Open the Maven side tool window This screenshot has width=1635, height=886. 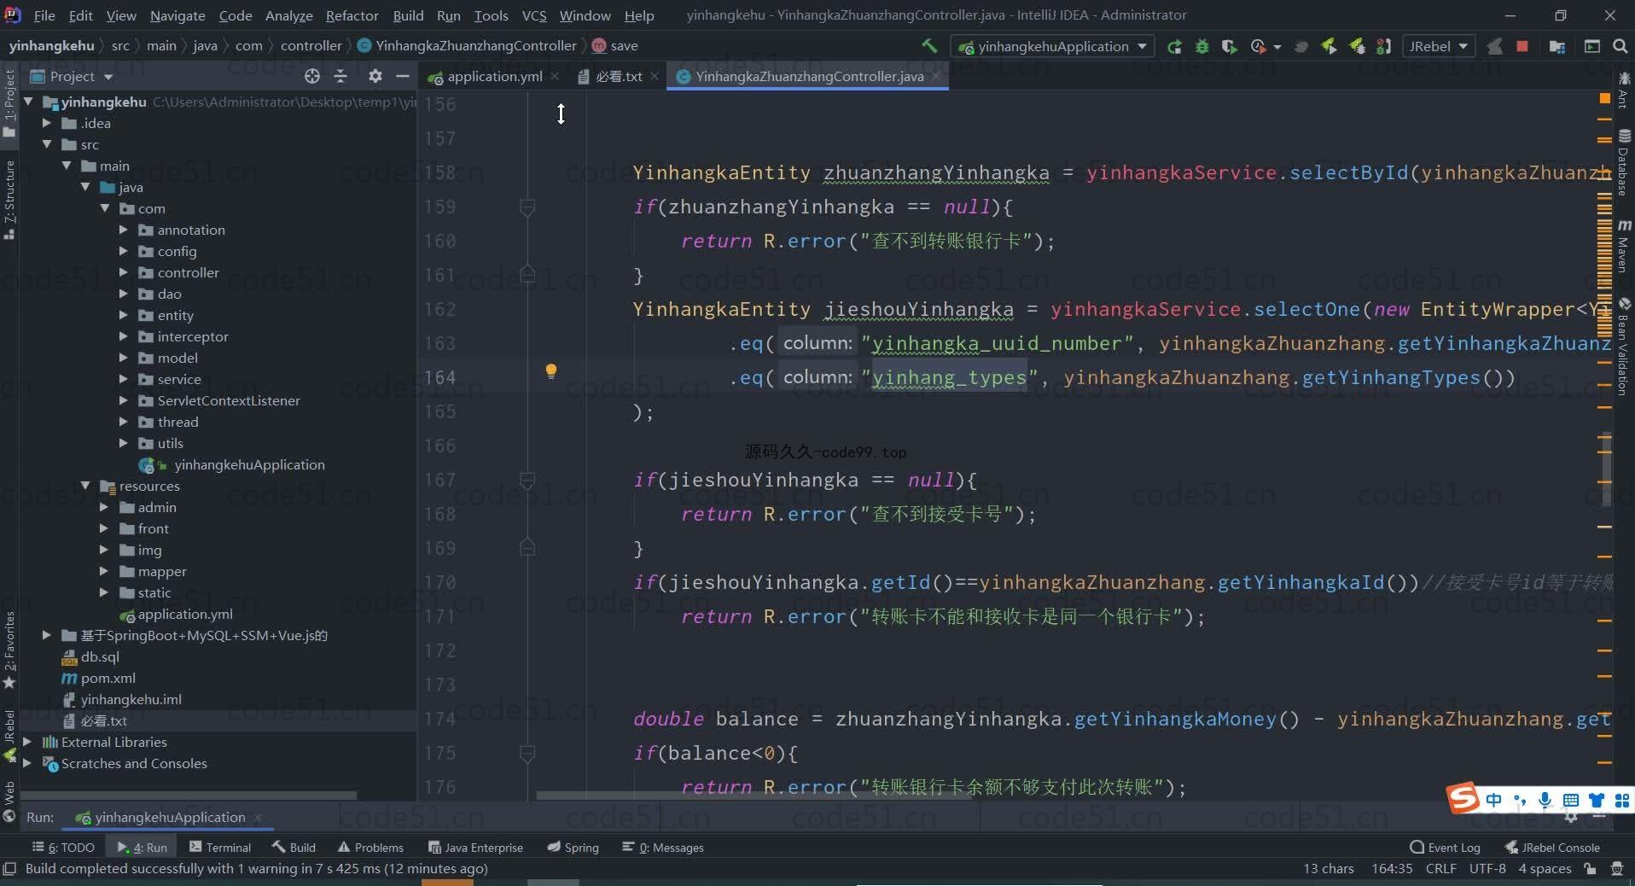pos(1623,246)
